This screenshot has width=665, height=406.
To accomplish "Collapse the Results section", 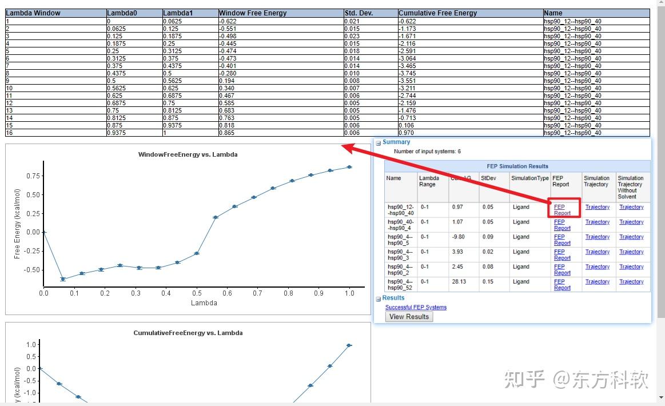I will click(378, 298).
